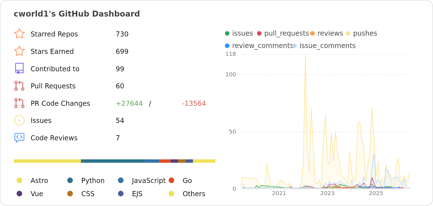Click the Stars Earned value 699
This screenshot has height=206, width=433.
(122, 52)
